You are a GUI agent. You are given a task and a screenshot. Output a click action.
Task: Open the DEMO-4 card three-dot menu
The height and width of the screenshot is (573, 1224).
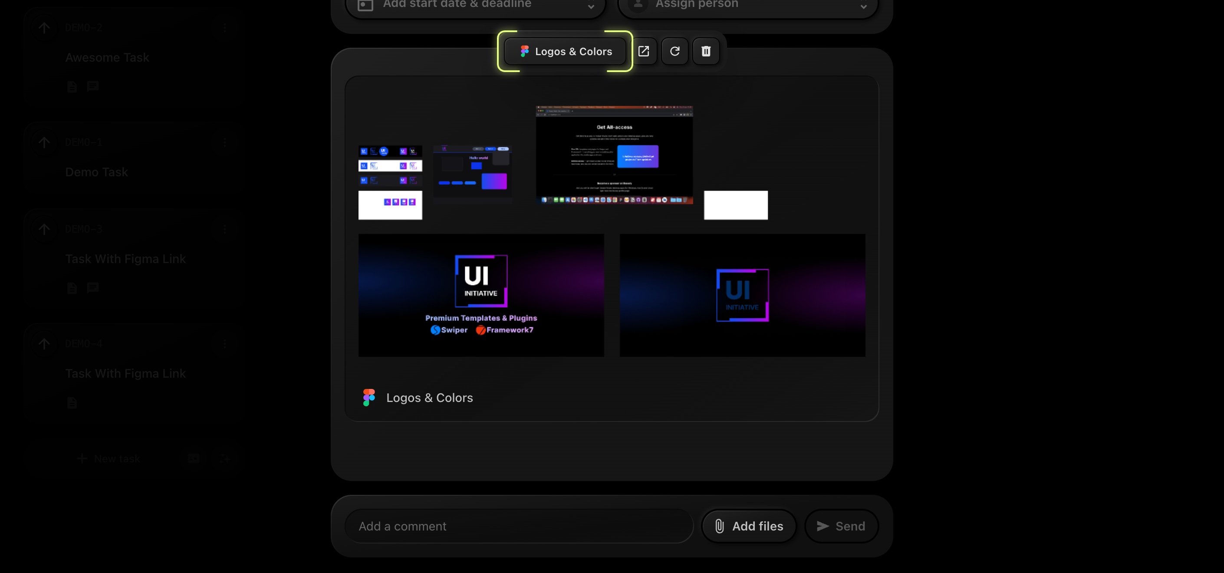(225, 344)
